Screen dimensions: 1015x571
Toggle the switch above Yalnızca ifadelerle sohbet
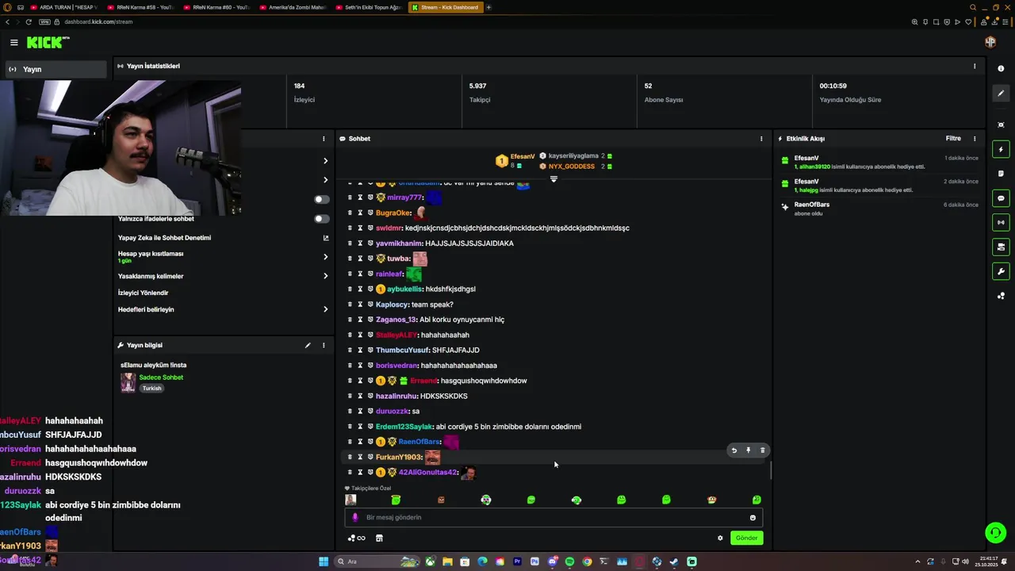pos(321,199)
